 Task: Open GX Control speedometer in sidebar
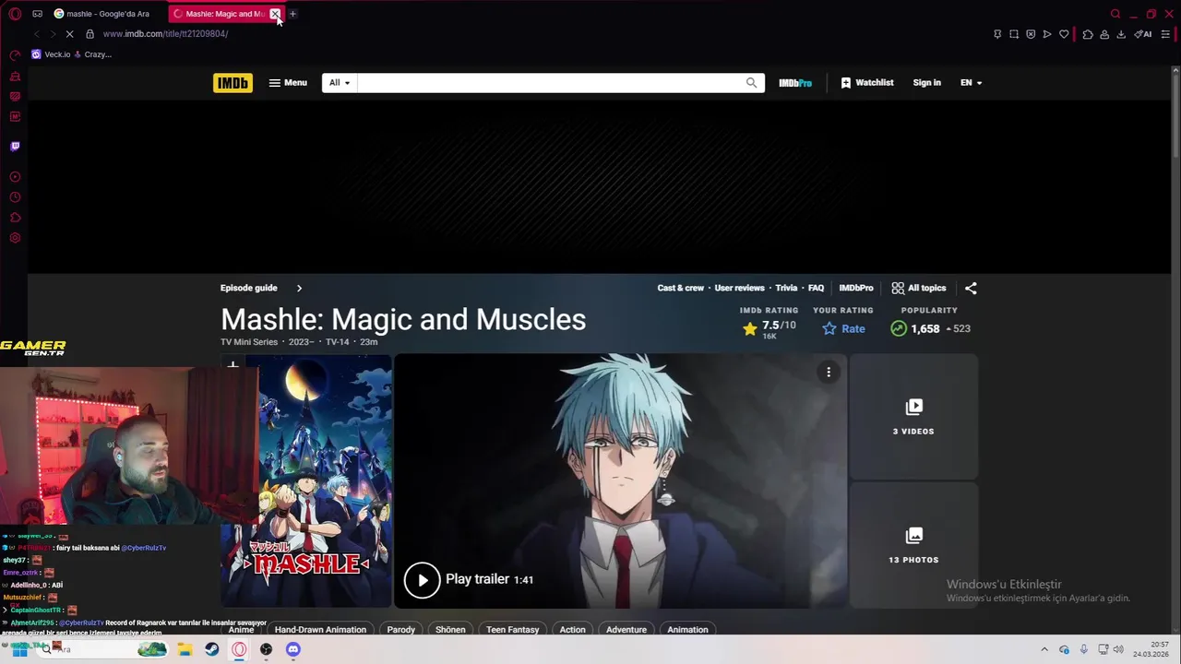15,55
